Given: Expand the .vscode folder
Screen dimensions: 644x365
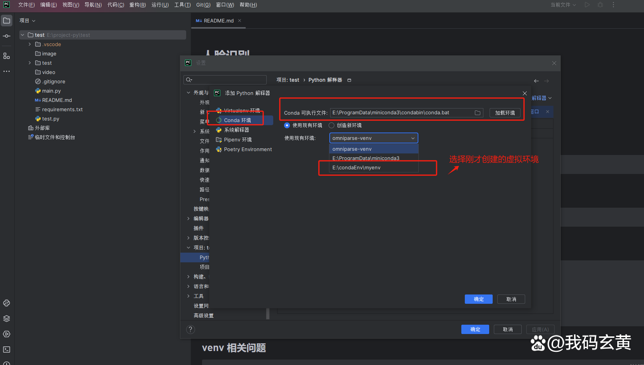Looking at the screenshot, I should (30, 44).
